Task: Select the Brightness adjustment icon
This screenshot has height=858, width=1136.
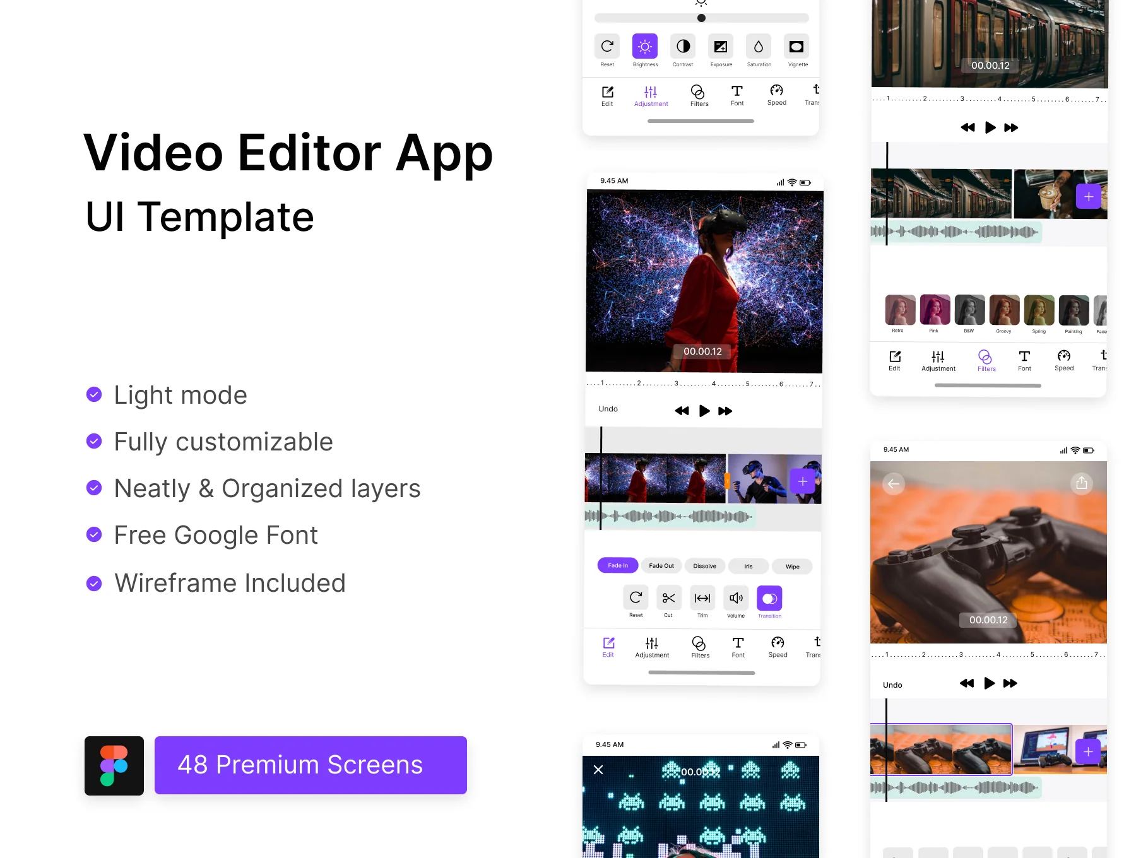Action: click(x=645, y=46)
